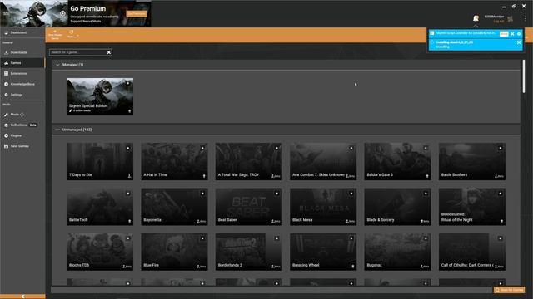This screenshot has height=299, width=533.
Task: Click the notifications bell icon
Action: pyautogui.click(x=476, y=18)
